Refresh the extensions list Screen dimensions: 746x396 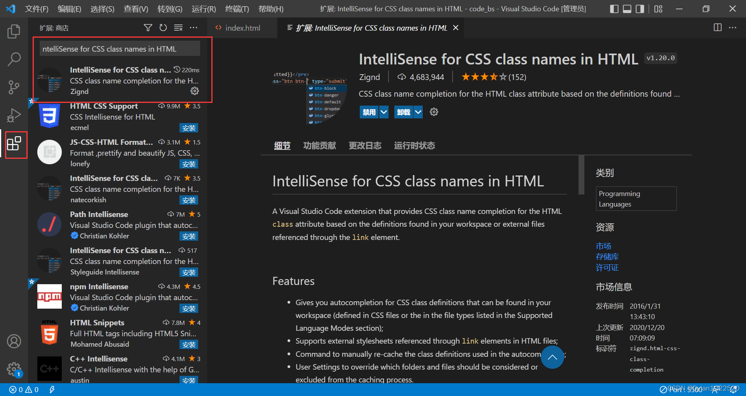point(163,28)
